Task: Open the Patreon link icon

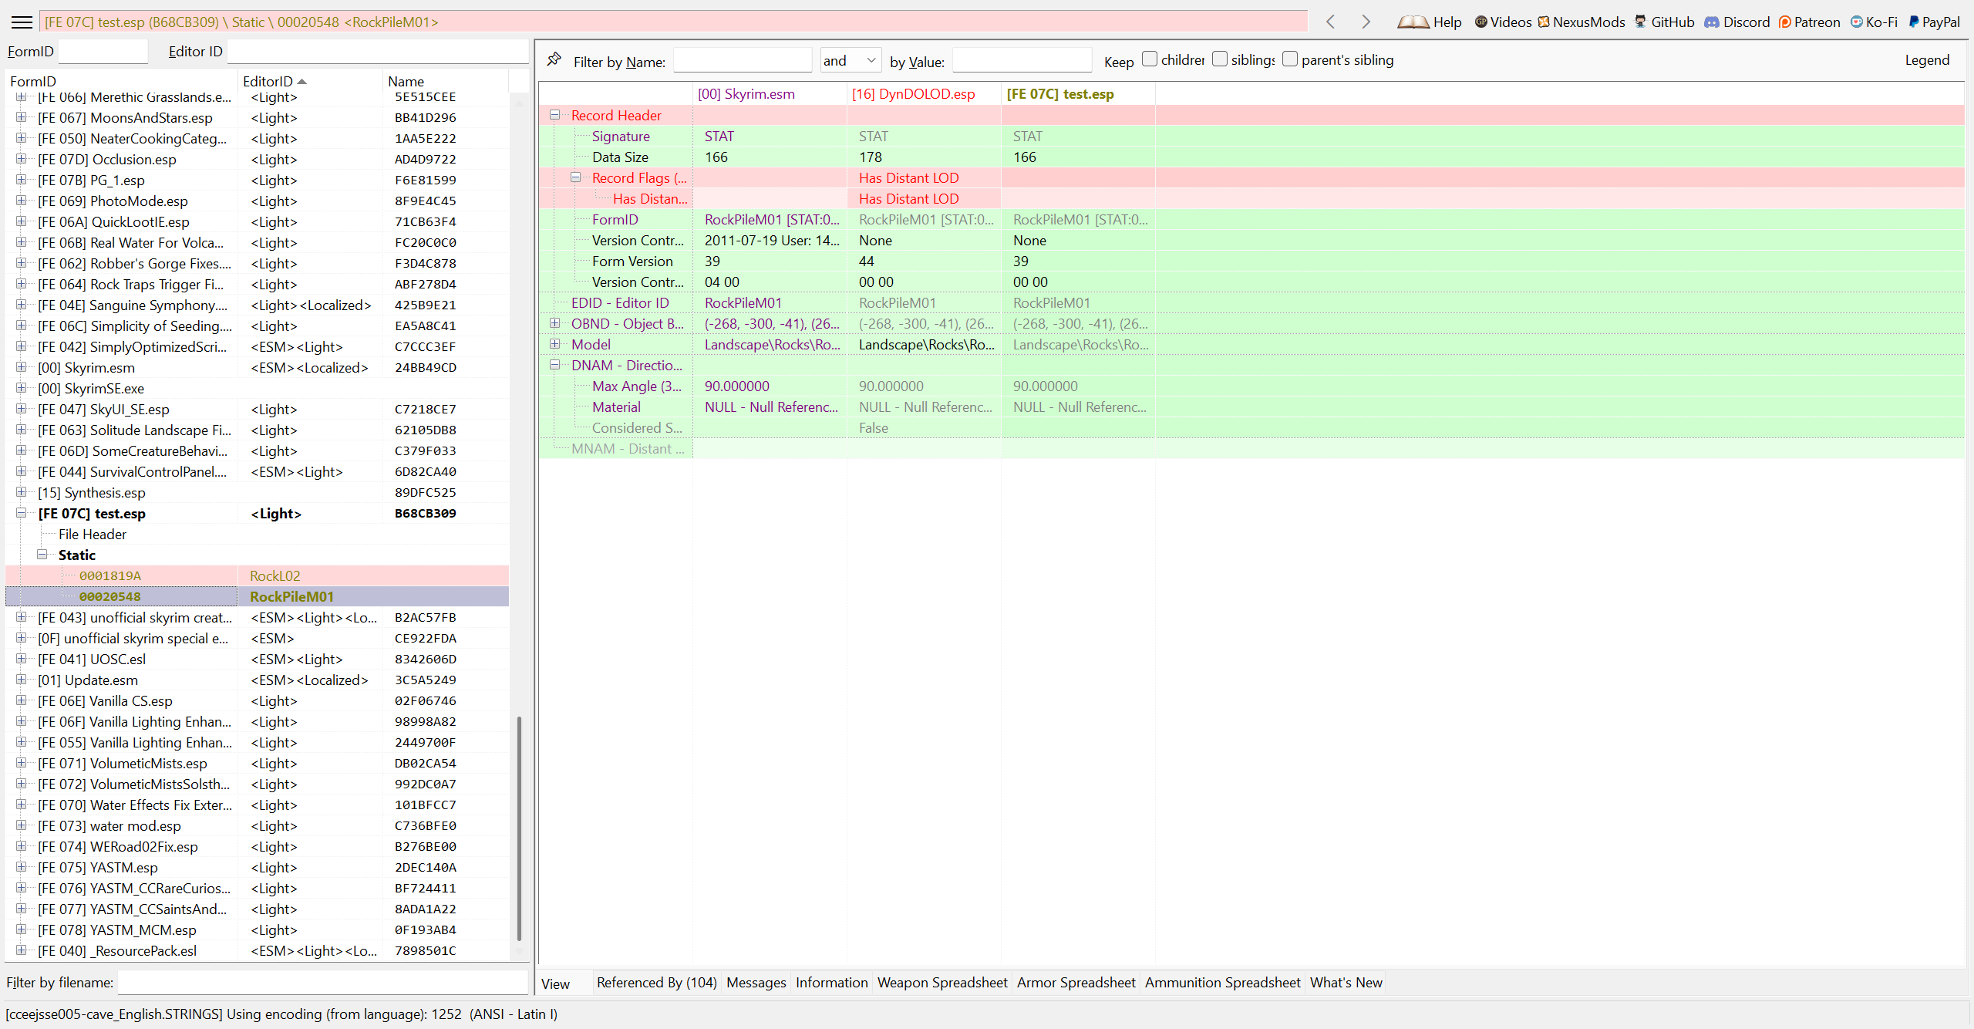Action: pyautogui.click(x=1784, y=22)
